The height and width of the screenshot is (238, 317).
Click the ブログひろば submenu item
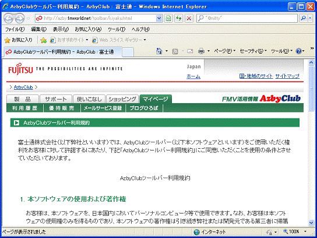(x=144, y=108)
